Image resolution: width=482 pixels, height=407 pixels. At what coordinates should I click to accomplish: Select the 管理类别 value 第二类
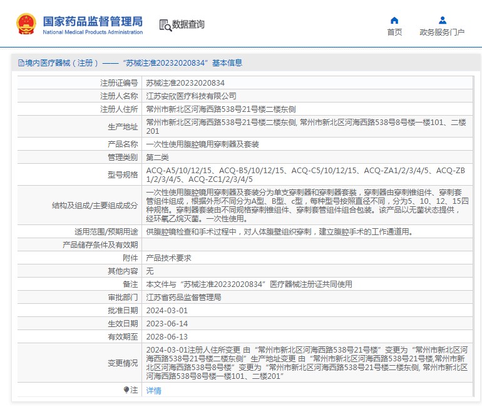click(158, 156)
